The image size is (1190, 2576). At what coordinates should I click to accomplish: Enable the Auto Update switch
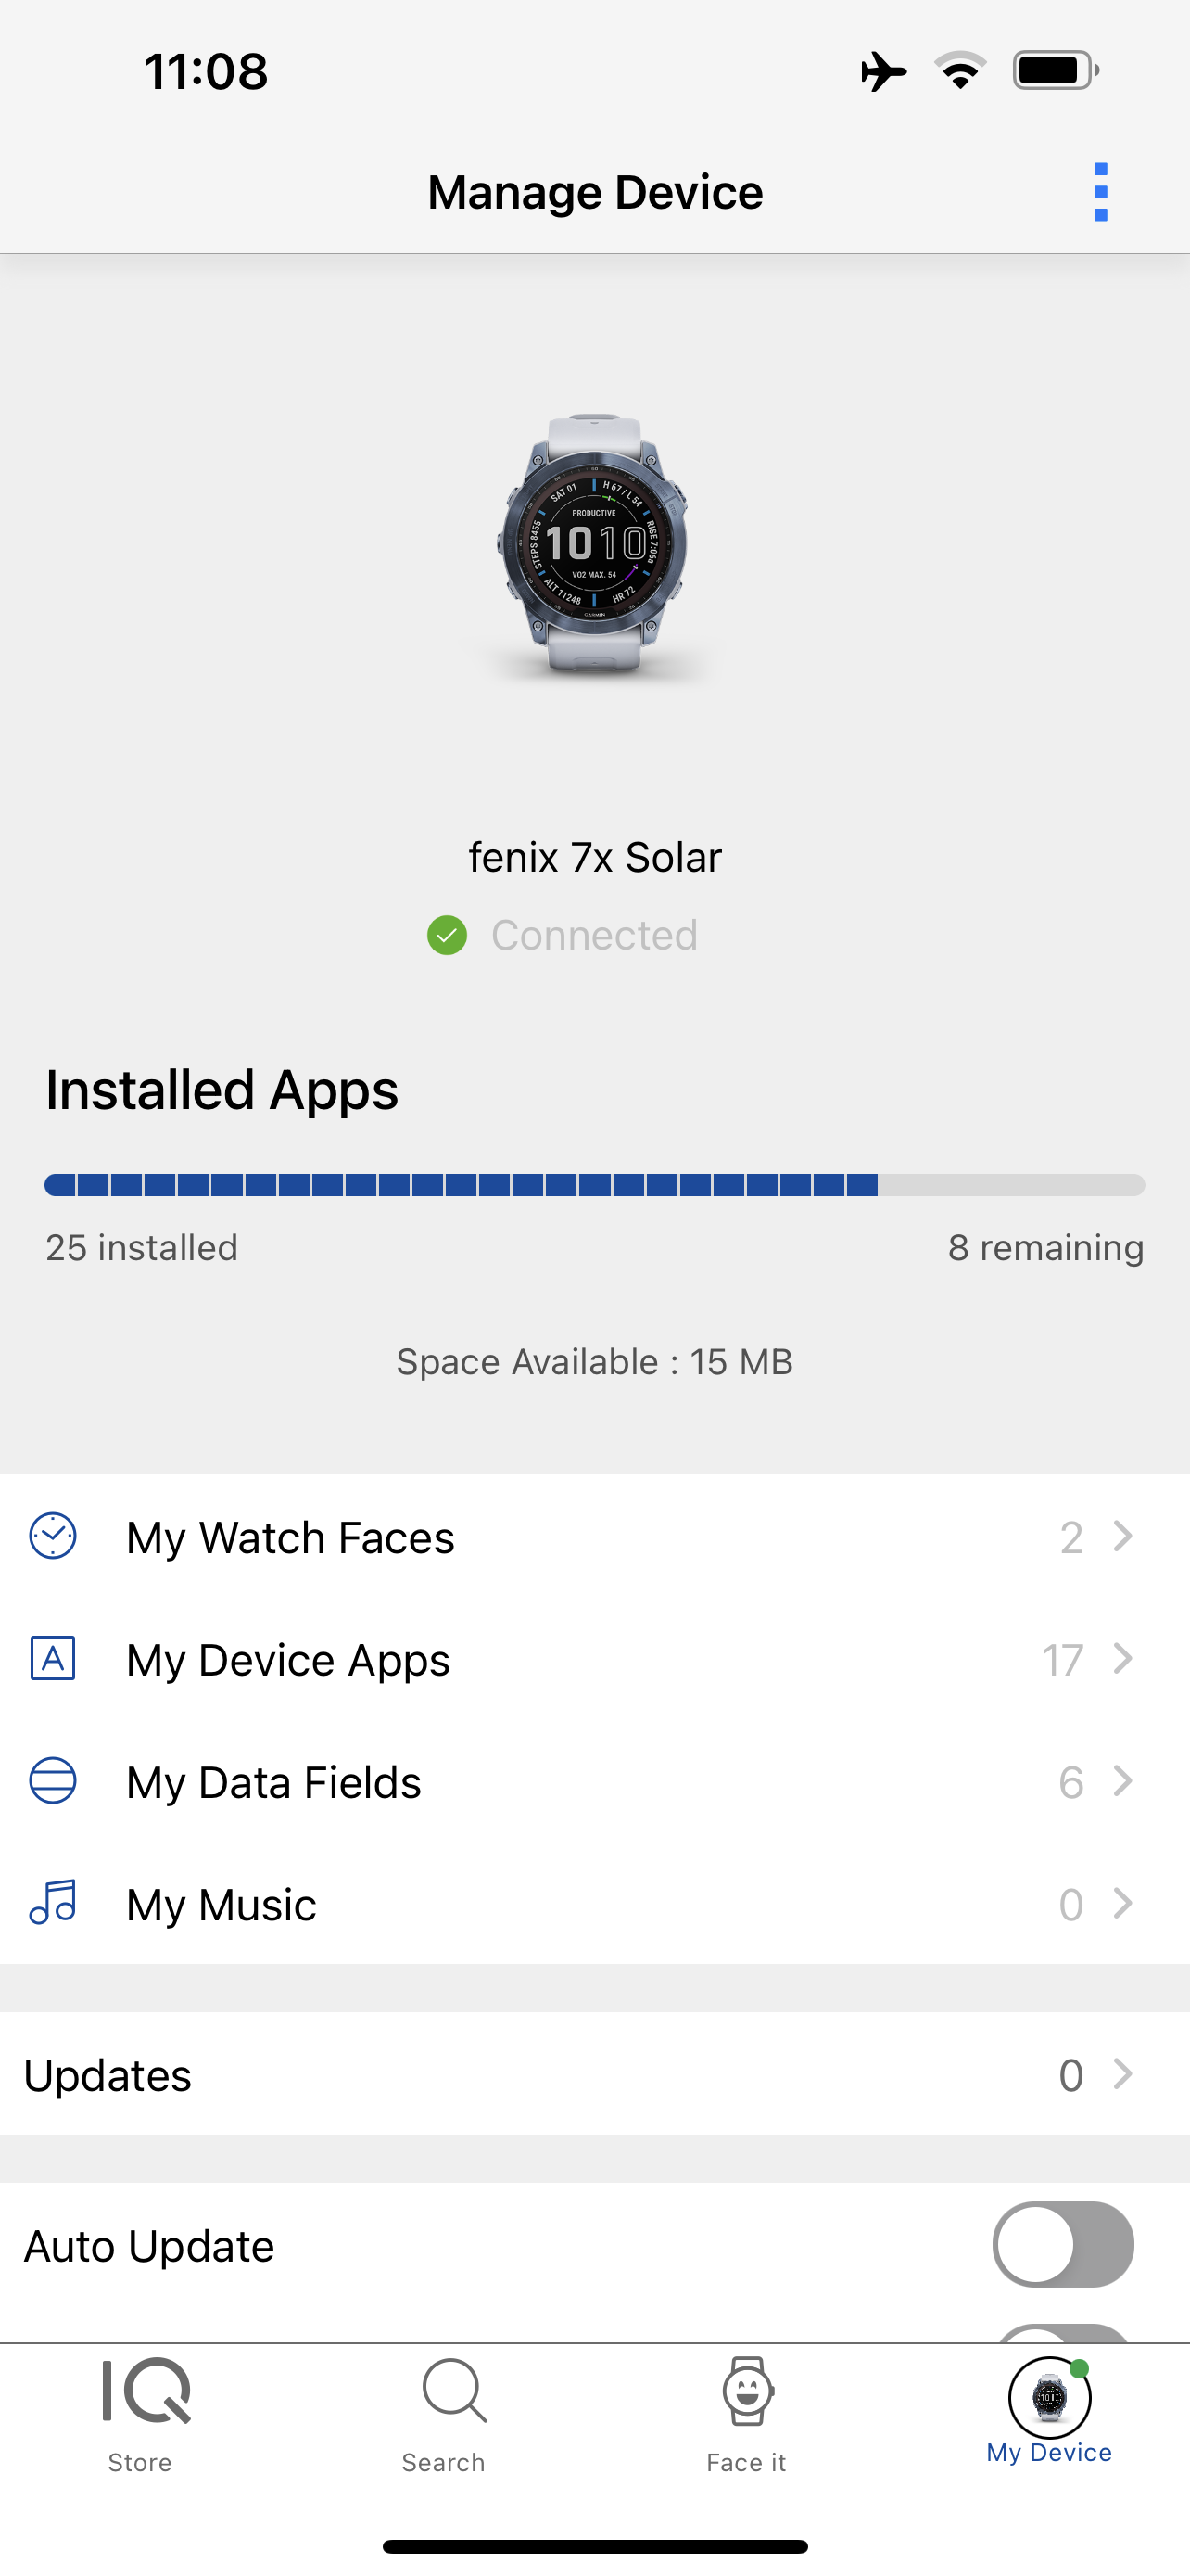point(1062,2245)
